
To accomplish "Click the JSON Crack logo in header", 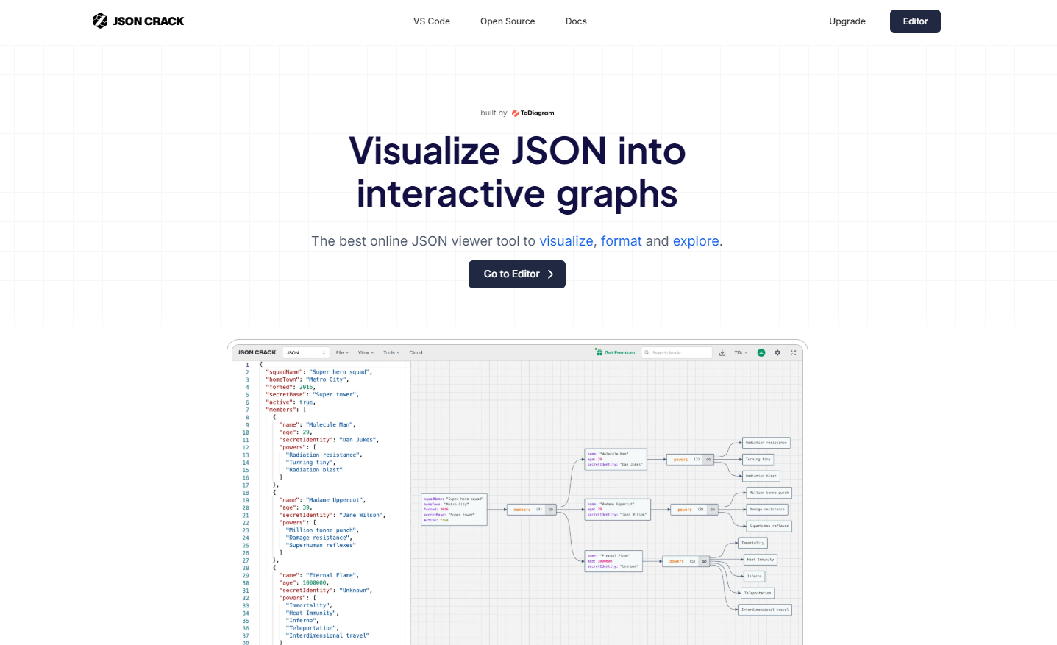I will click(138, 21).
